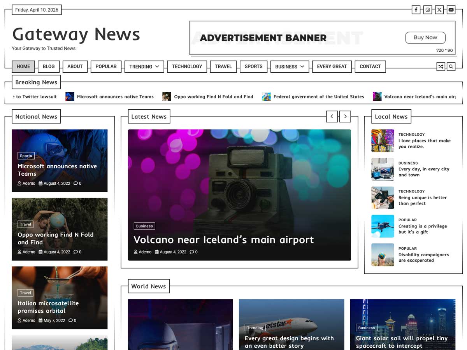Open the YouTube social icon
Image resolution: width=467 pixels, height=350 pixels.
point(451,10)
